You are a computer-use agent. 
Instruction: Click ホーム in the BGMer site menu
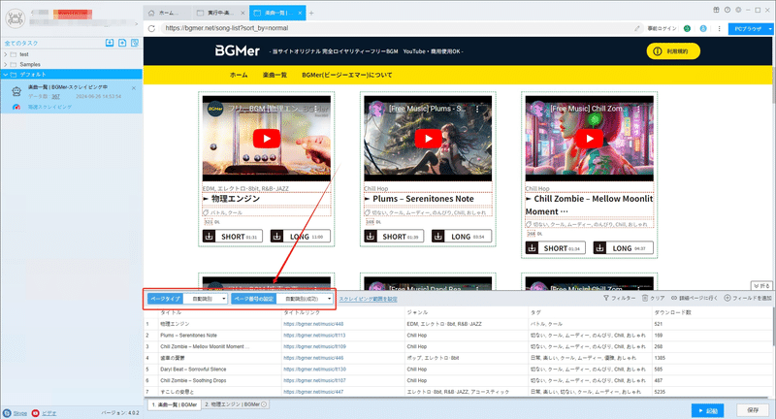[x=239, y=76]
